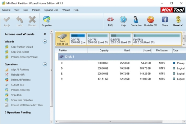Click the Apply checkmark icon

pos(7,20)
